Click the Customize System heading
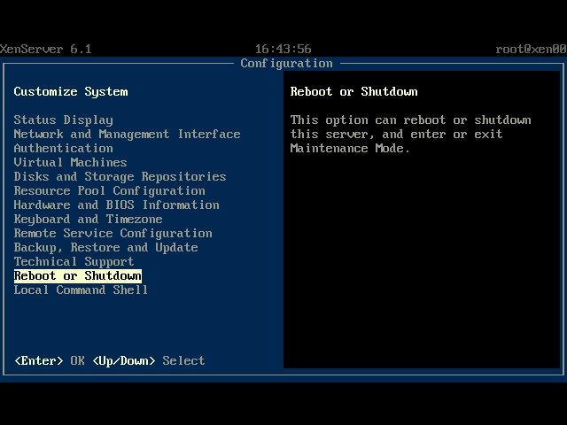 coord(71,91)
